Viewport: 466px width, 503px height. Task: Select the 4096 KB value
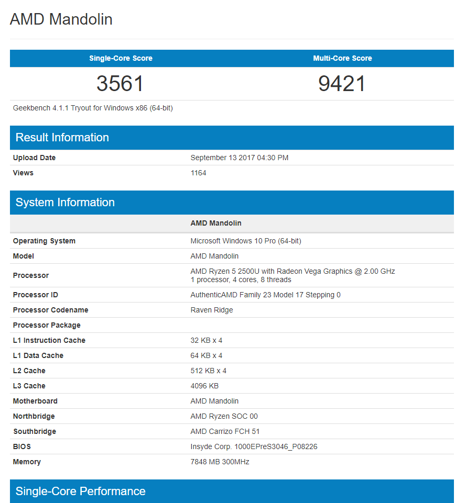click(x=204, y=386)
